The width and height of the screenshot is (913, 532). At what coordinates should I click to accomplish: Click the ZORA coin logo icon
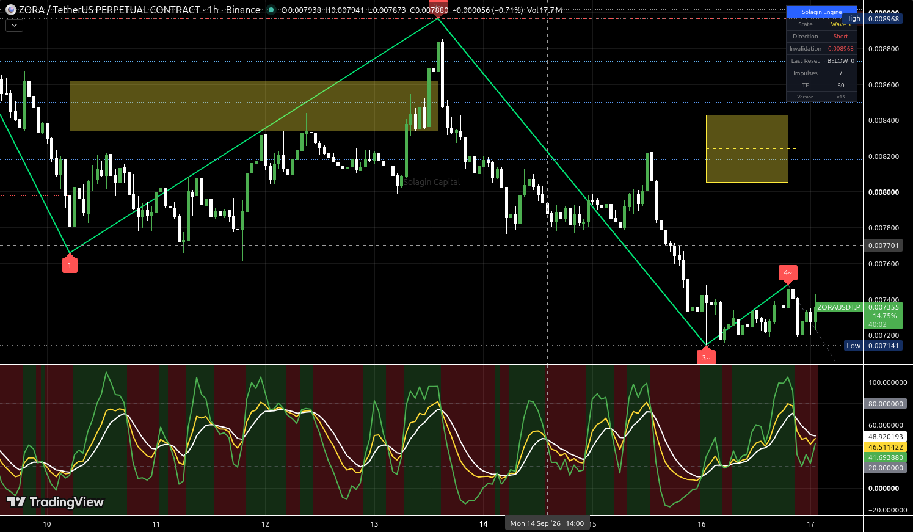point(10,10)
